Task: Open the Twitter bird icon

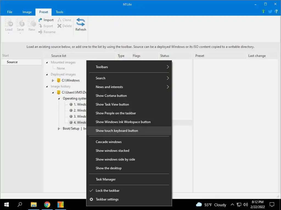Action: click(x=270, y=11)
